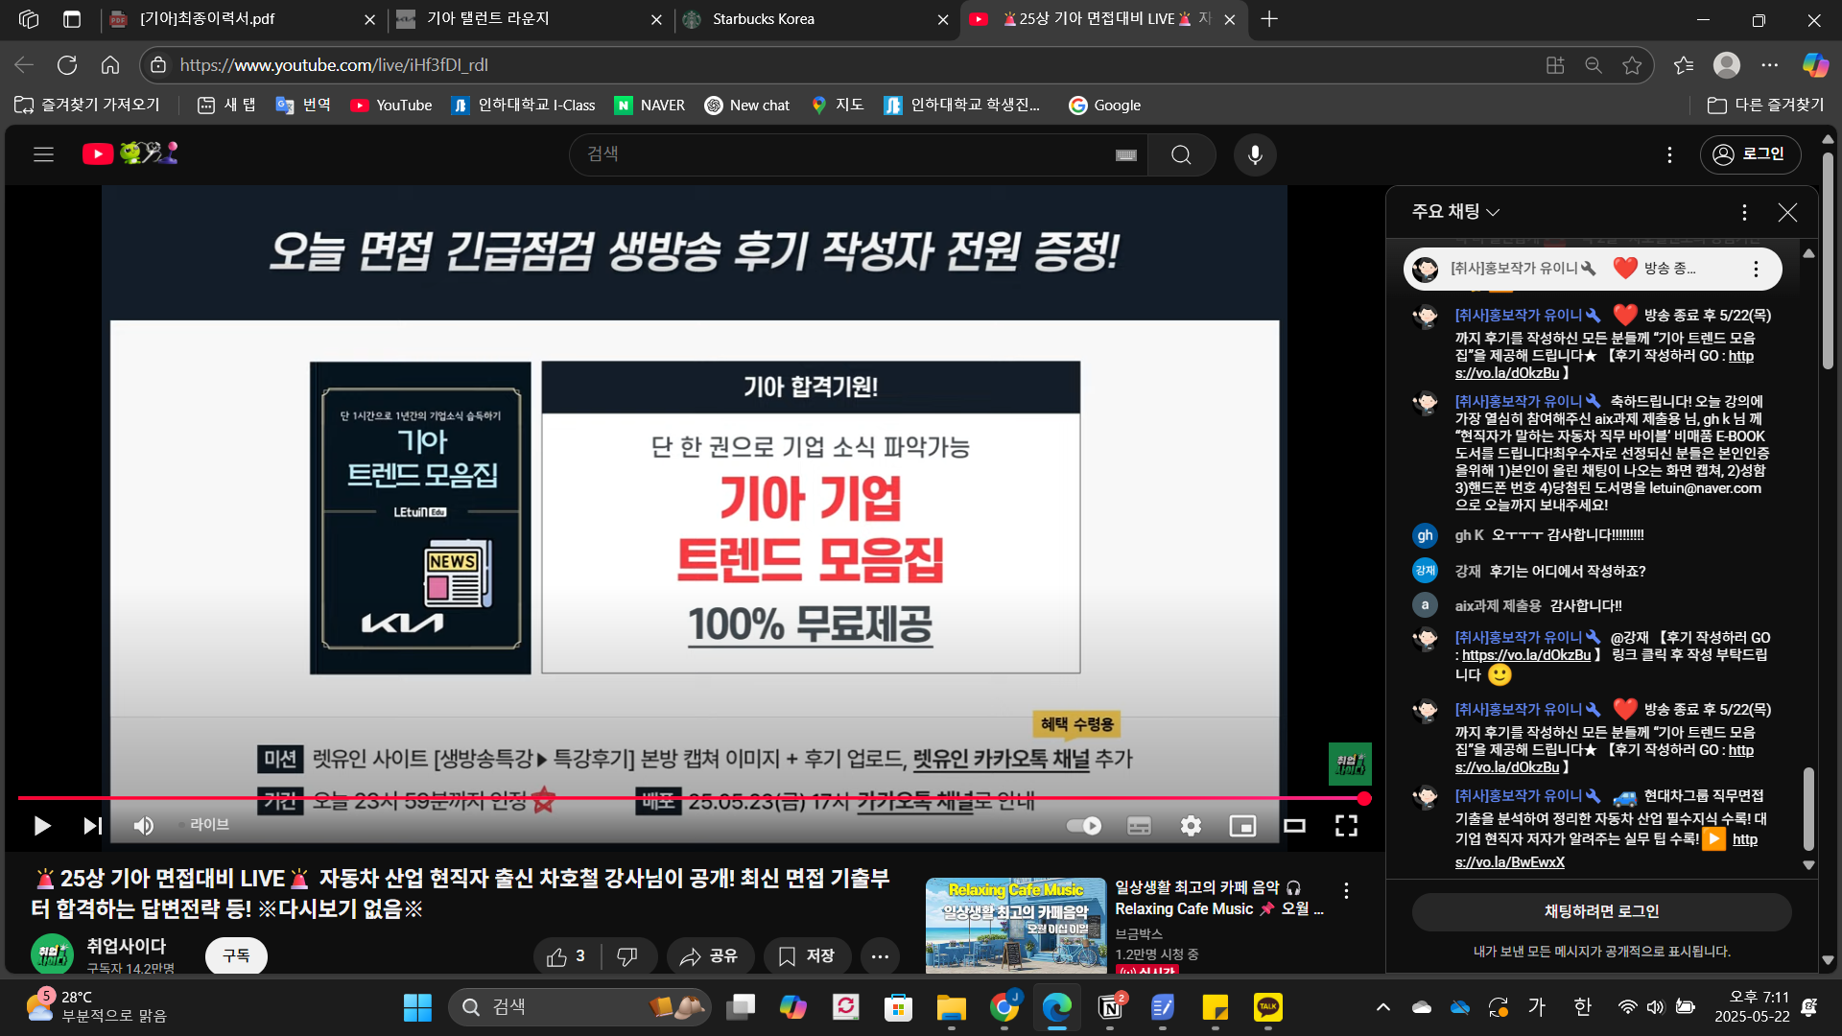Click the 공유 share button
This screenshot has height=1036, width=1842.
pyautogui.click(x=709, y=956)
